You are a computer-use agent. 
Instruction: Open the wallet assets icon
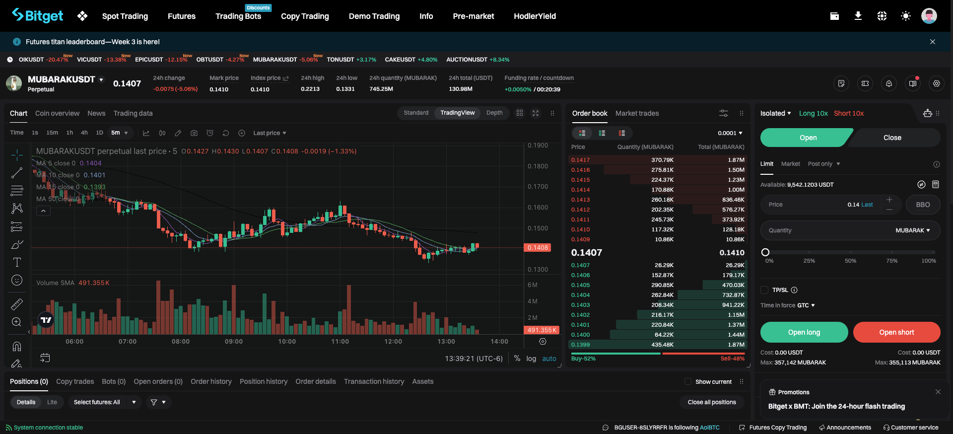(834, 16)
